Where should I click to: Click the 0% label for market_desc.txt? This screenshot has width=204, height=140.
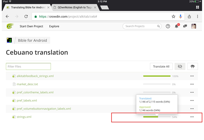click(174, 85)
